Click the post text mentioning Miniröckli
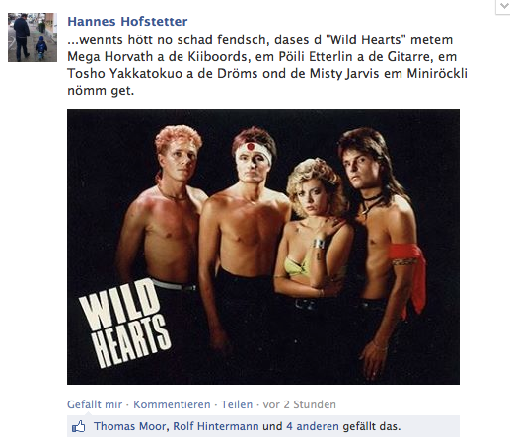Screen dimensions: 510x437 [437, 73]
